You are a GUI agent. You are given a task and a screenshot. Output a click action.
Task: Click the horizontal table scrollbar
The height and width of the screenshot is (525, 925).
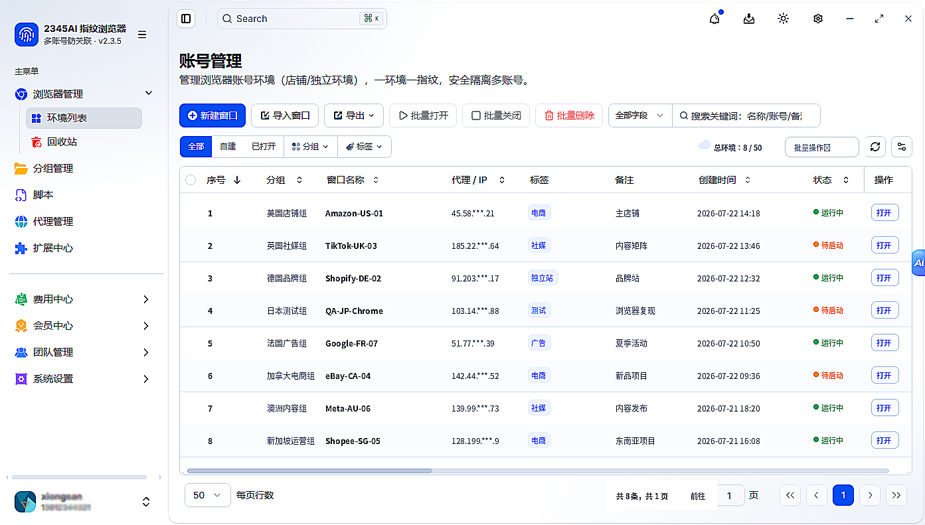pos(309,471)
